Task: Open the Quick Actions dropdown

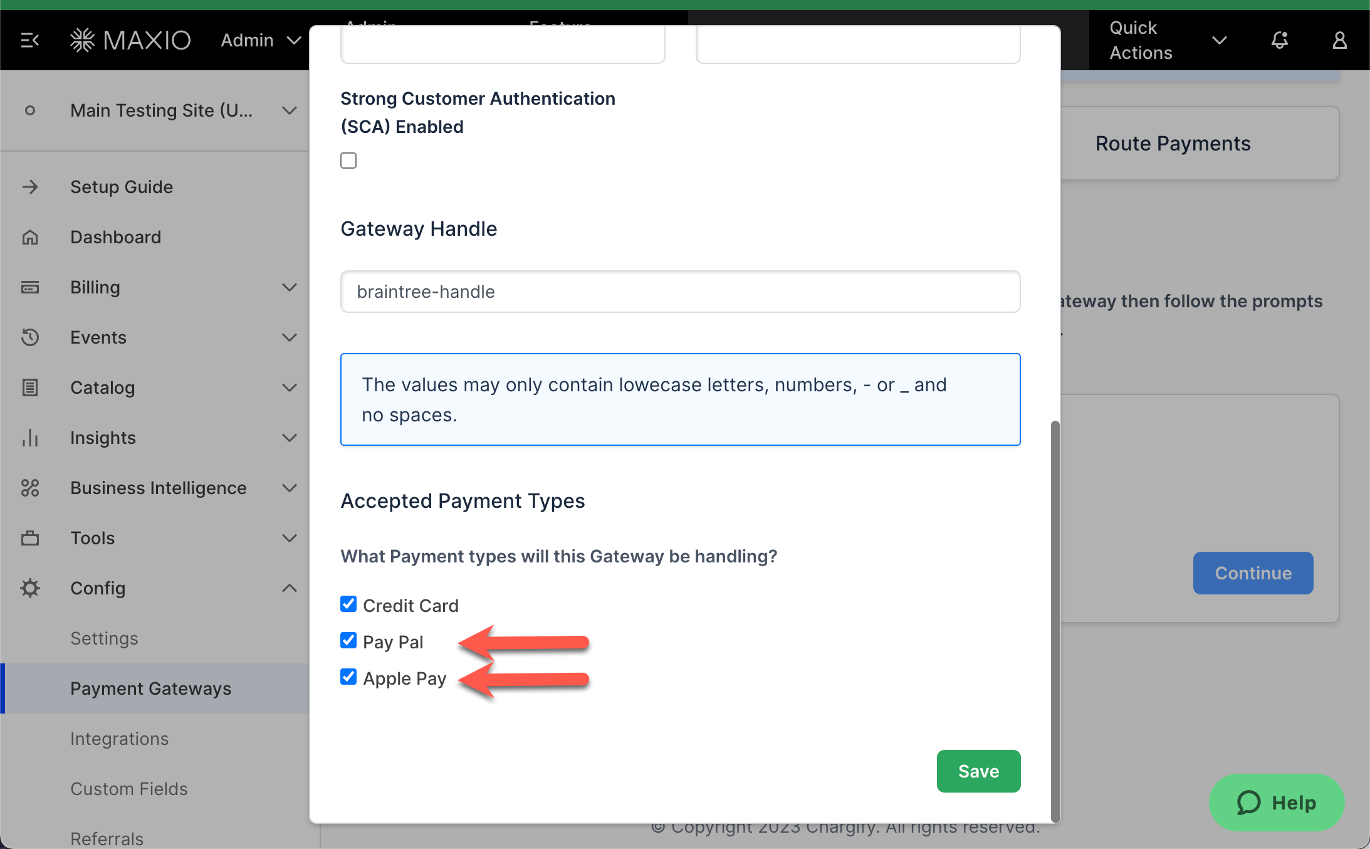Action: click(1167, 41)
